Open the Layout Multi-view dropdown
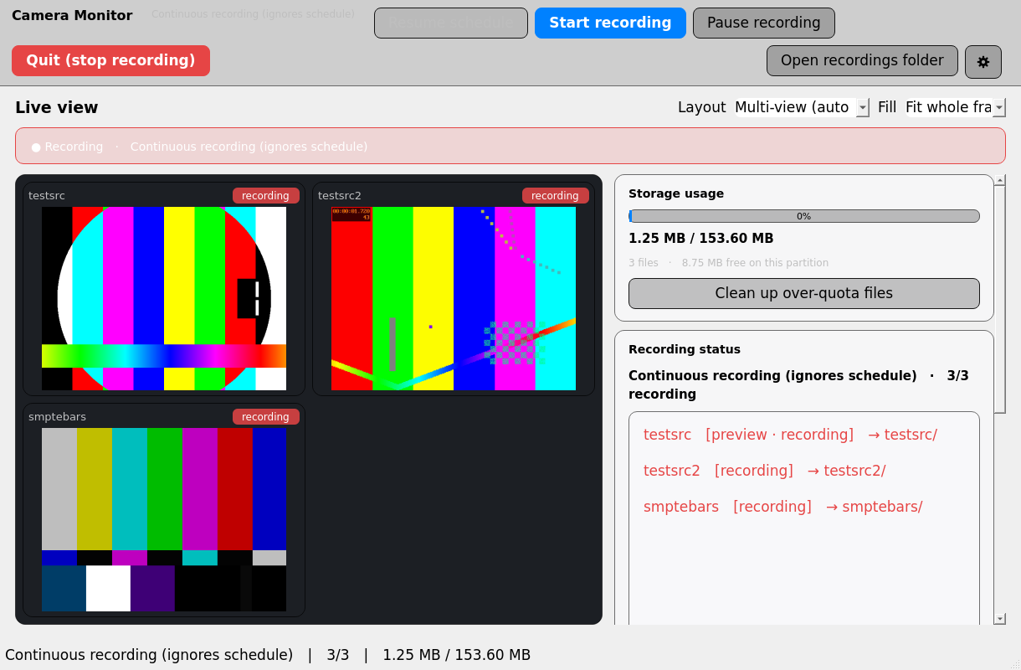 (801, 107)
